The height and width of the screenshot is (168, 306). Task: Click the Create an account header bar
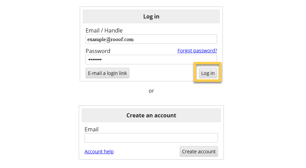pos(151,115)
